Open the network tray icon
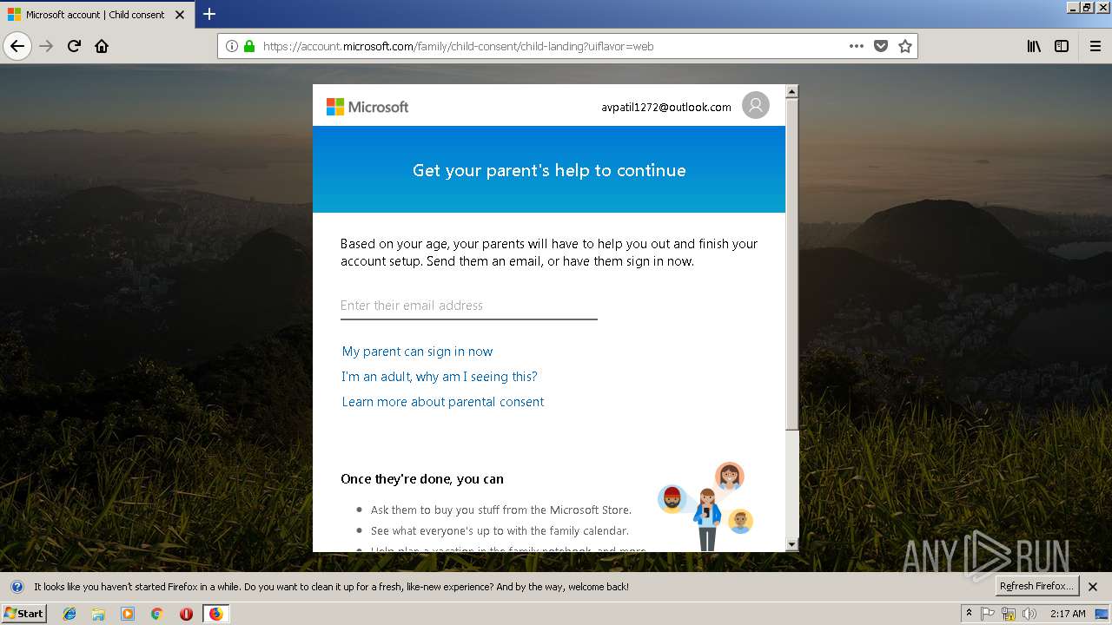Image resolution: width=1112 pixels, height=625 pixels. tap(1009, 614)
